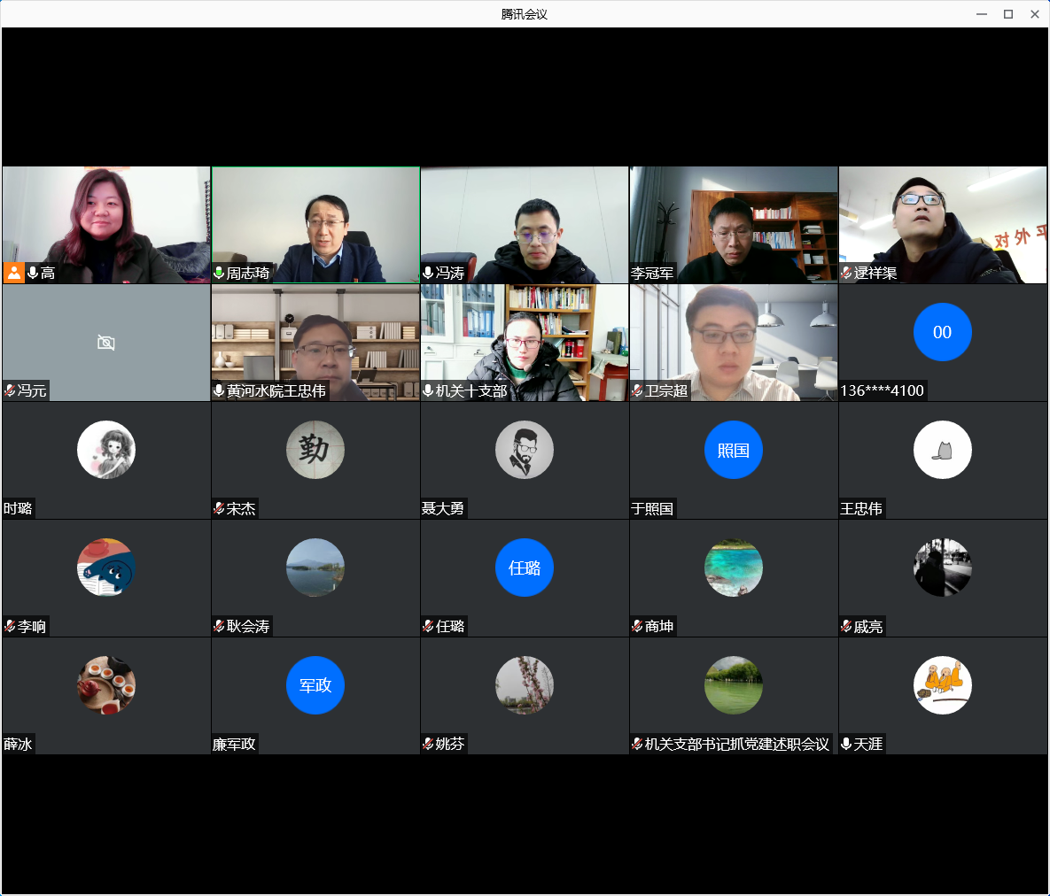Click the 勤 calligraphy avatar of 宋杰
The height and width of the screenshot is (896, 1050).
tap(315, 450)
